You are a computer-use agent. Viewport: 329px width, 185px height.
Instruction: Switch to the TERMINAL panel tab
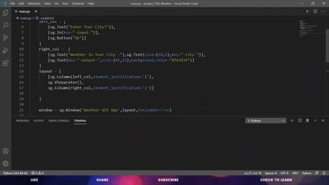pos(80,121)
